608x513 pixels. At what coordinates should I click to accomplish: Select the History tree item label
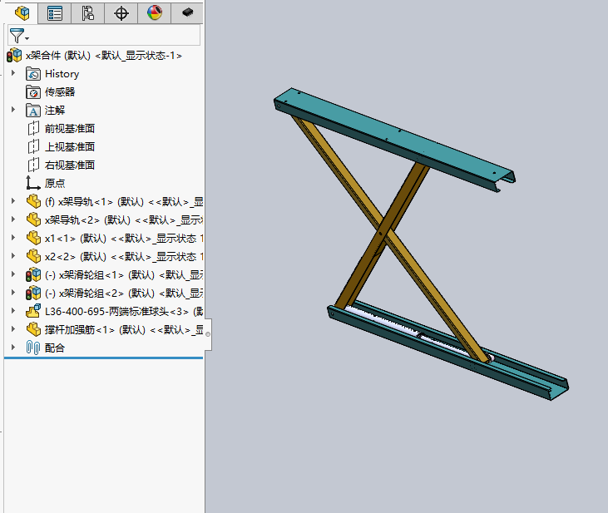(x=62, y=74)
